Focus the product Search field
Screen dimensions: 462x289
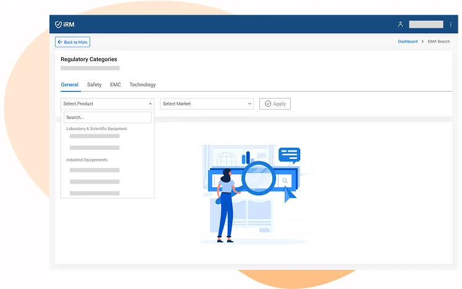click(x=107, y=117)
